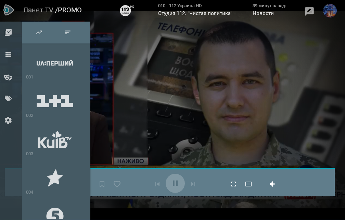Image resolution: width=345 pixels, height=220 pixels.
Task: Bookmark the current program
Action: [x=102, y=184]
